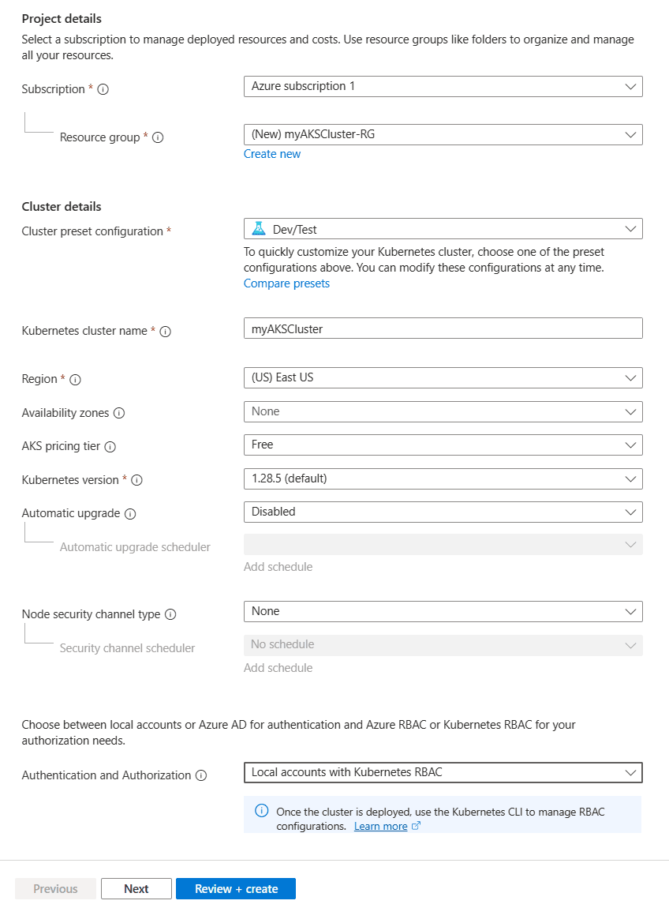
Task: Click the Create new resource group link
Action: tap(272, 154)
